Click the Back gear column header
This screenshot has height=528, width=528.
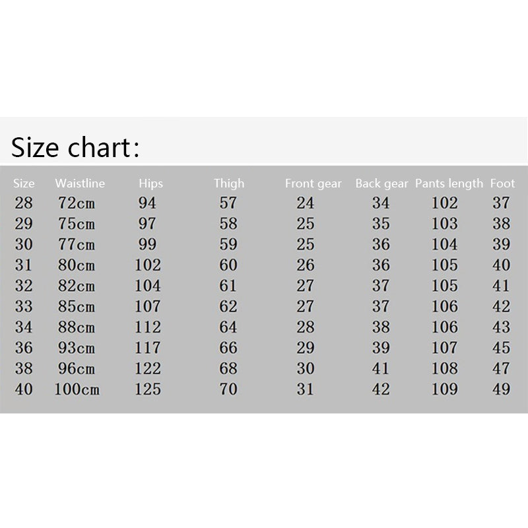[x=381, y=183]
